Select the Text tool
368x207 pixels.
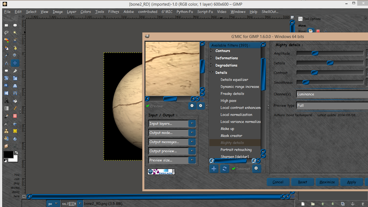click(x=6, y=101)
